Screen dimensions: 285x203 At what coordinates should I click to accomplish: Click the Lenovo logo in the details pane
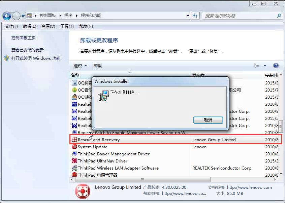pyautogui.click(x=83, y=191)
